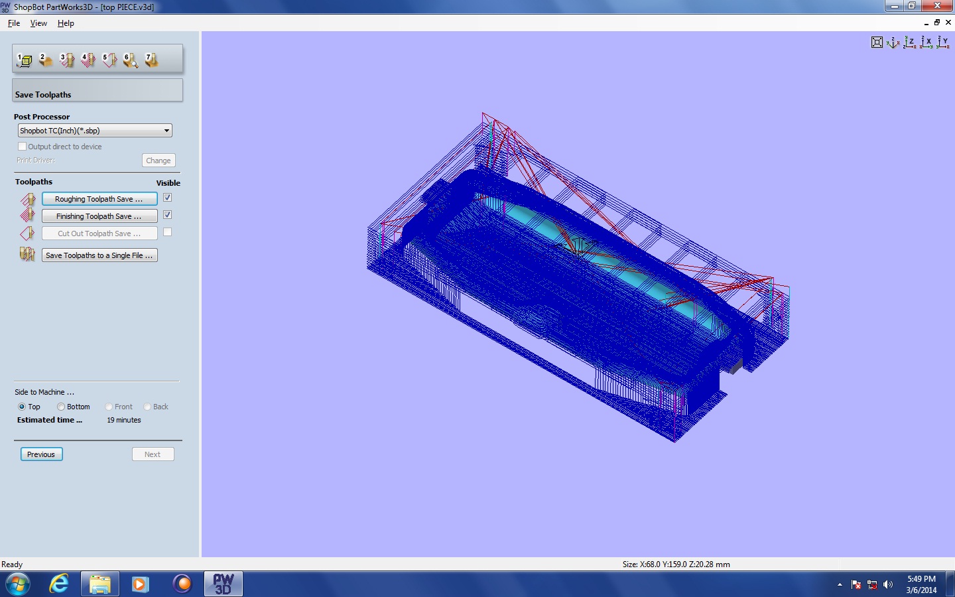Select the Front side radio button
The image size is (955, 597).
pyautogui.click(x=109, y=407)
